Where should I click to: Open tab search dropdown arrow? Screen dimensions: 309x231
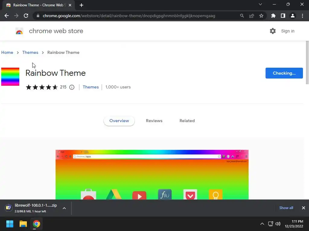[x=260, y=4]
